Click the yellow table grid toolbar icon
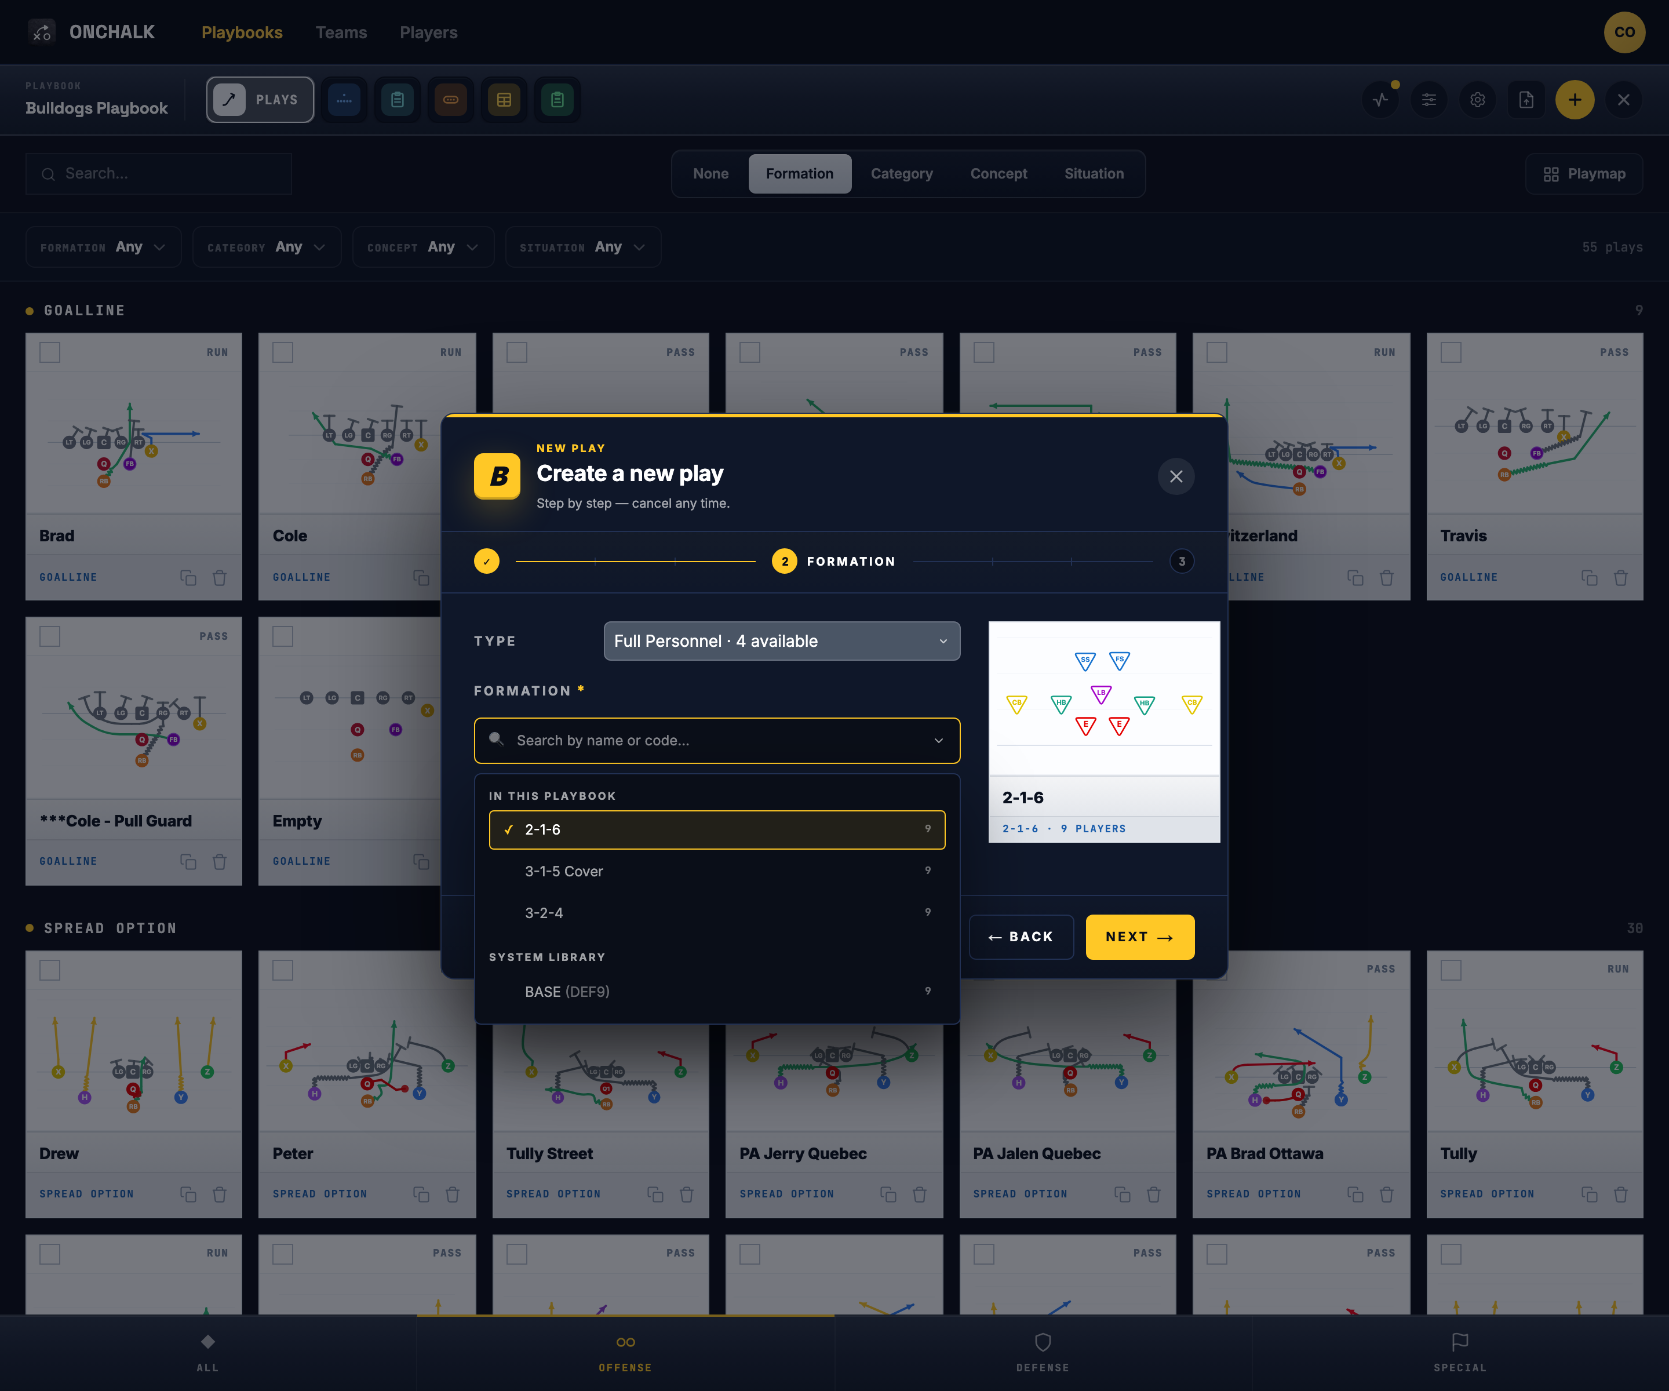This screenshot has height=1391, width=1669. coord(504,100)
